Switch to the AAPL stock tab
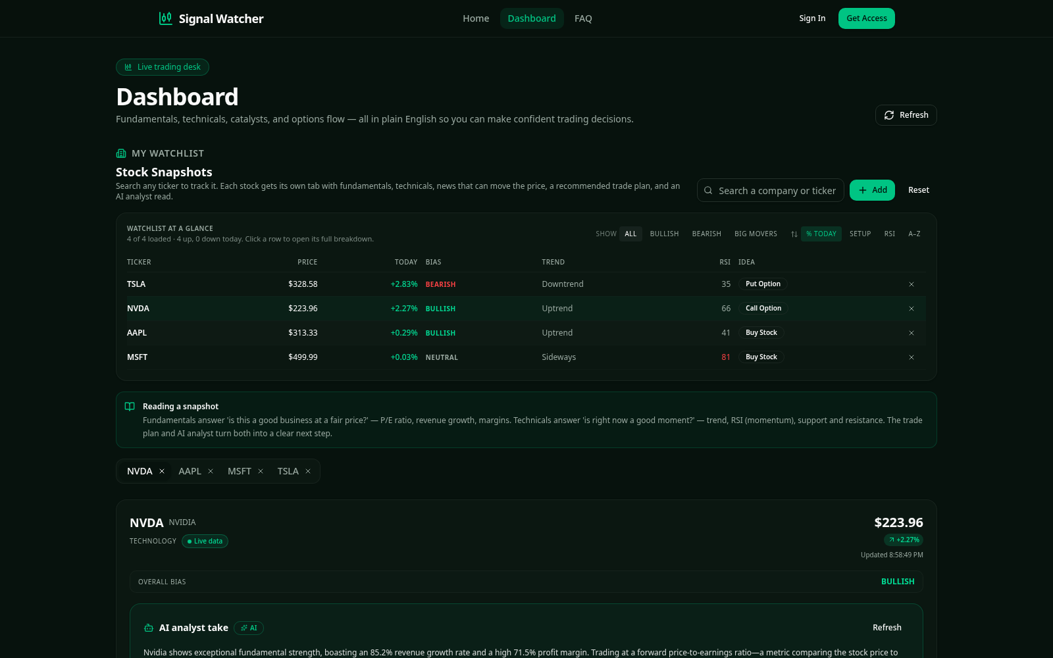1053x658 pixels. 190,471
